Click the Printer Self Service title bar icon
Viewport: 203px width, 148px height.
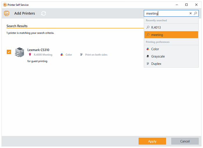[5, 5]
